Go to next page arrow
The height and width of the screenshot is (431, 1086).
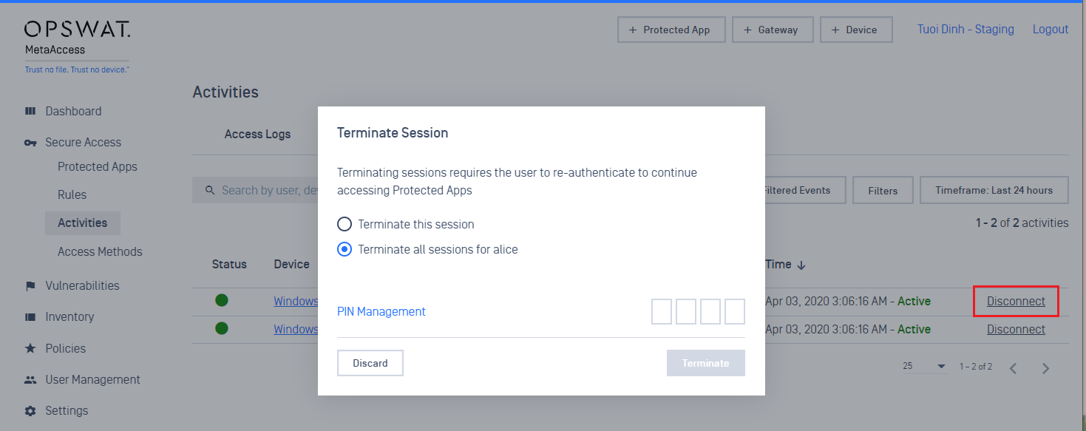1045,368
